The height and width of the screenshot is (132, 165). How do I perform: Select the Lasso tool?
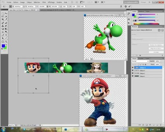click(x=3, y=16)
